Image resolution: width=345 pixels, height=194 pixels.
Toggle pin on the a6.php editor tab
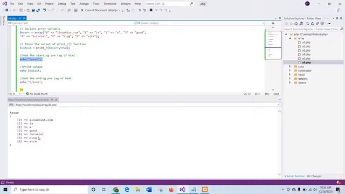[20, 18]
